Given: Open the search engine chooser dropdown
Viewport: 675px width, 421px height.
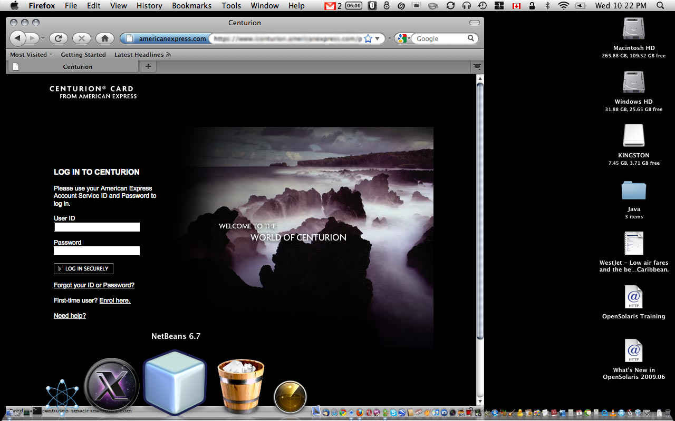Looking at the screenshot, I should (403, 38).
